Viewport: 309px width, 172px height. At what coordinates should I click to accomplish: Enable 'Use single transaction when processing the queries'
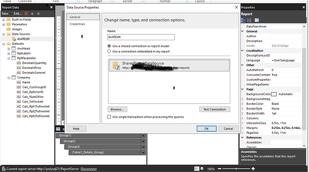point(109,117)
